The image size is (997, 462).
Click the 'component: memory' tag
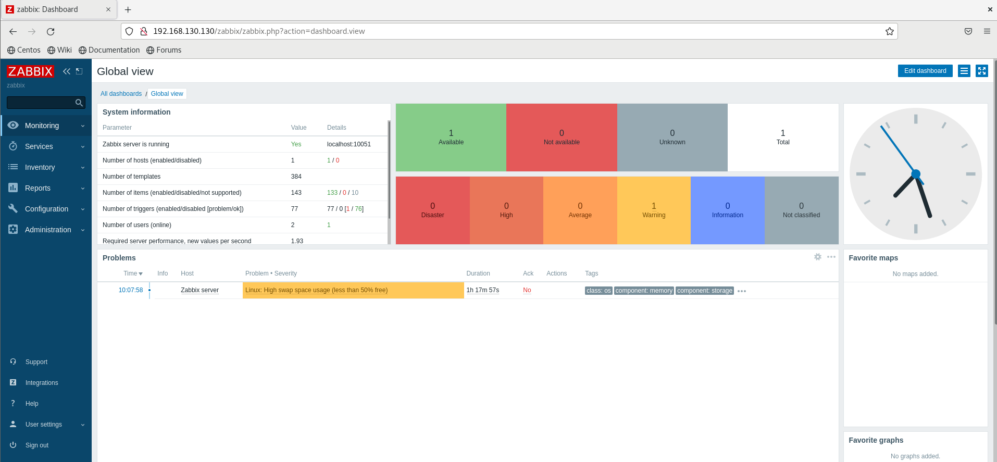coord(644,291)
